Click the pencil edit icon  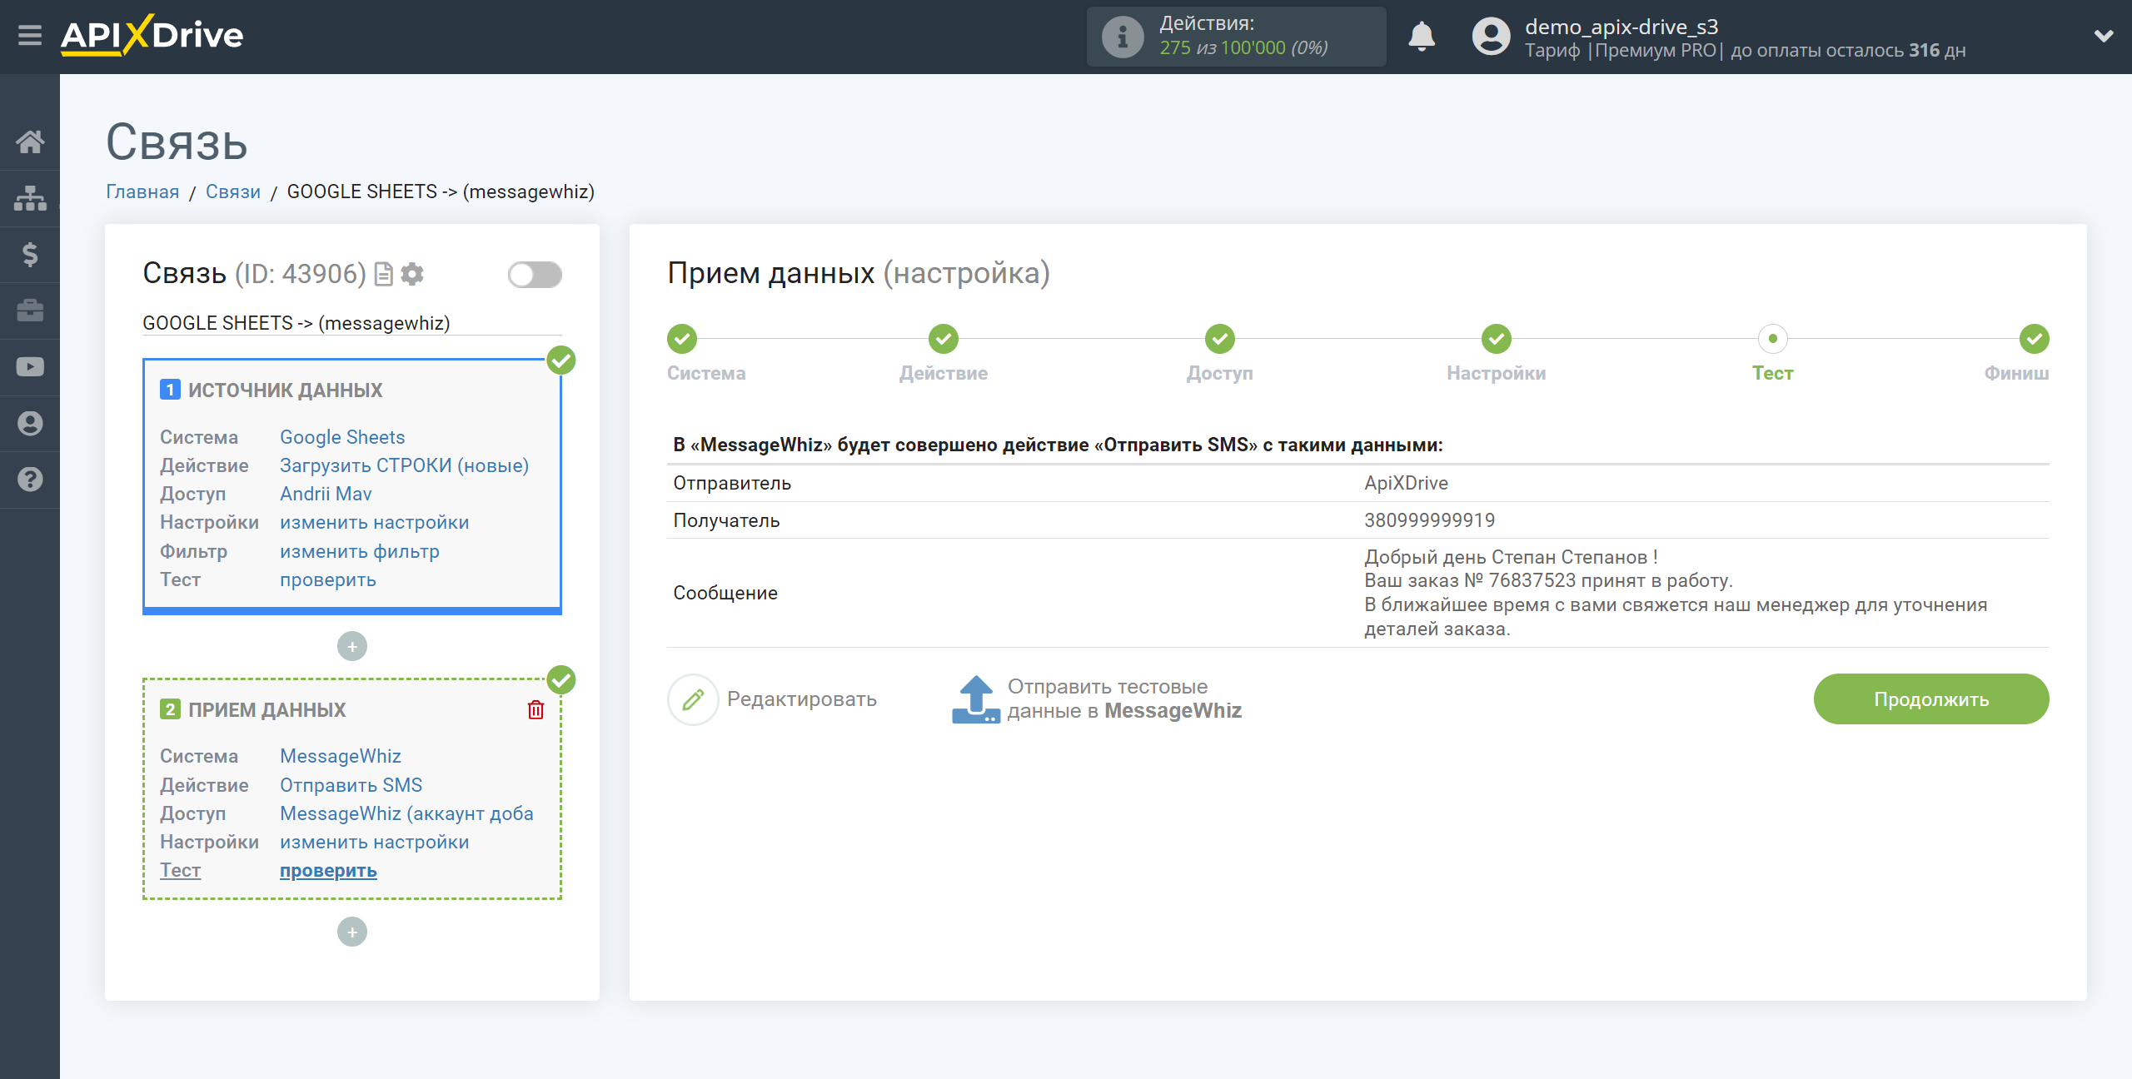click(x=693, y=699)
